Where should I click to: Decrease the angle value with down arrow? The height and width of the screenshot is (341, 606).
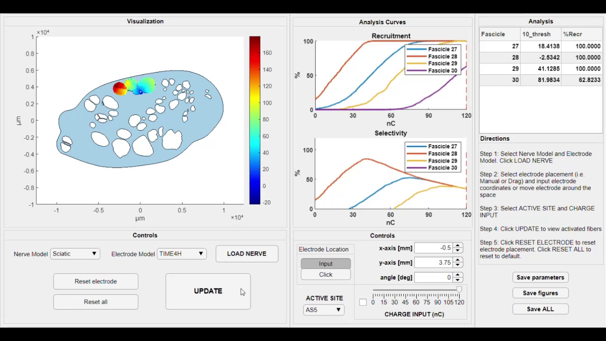click(x=457, y=280)
